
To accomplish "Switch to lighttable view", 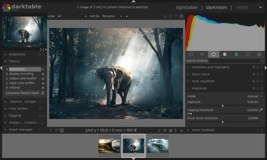I will coord(187,7).
